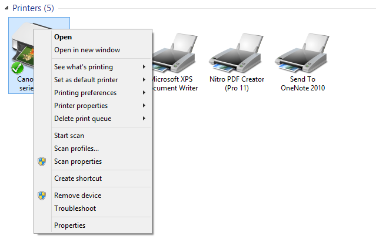
Task: Expand the Set as default printer submenu arrow
Action: [144, 80]
